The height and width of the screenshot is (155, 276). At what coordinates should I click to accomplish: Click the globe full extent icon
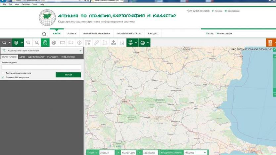pyautogui.click(x=54, y=43)
